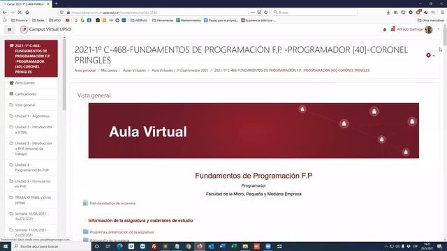
Task: Open TRABAJO FINAL y otras yerbas section
Action: [x=31, y=200]
